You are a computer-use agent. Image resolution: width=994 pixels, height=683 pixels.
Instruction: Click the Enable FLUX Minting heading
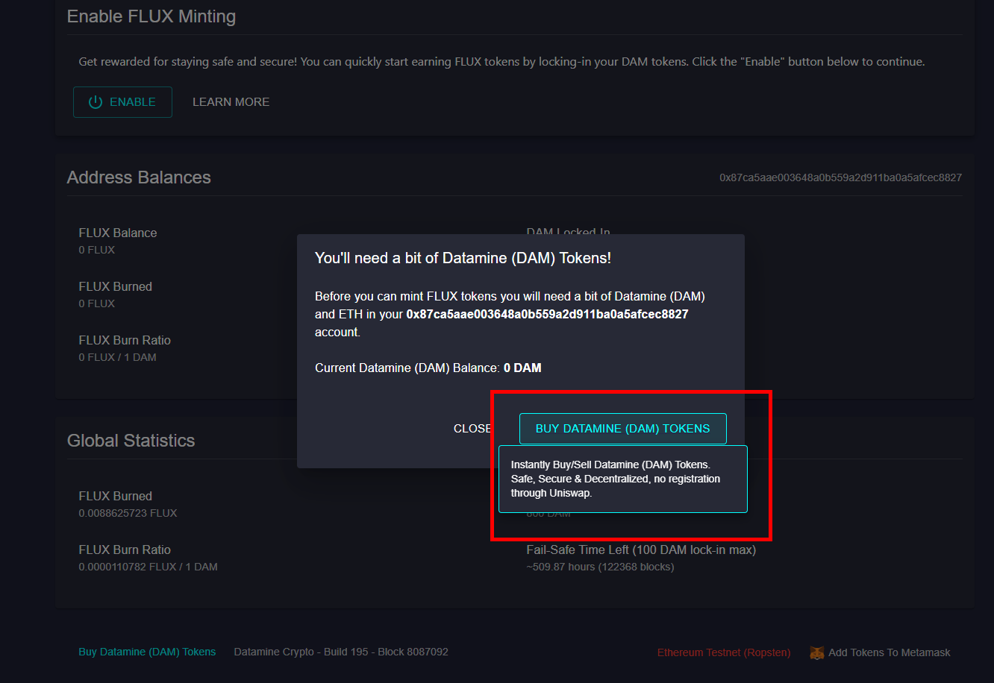151,16
